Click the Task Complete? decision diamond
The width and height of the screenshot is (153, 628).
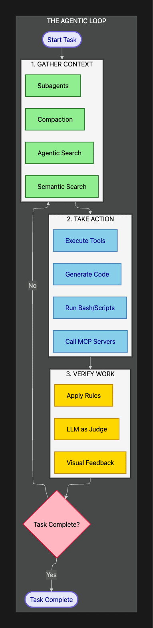pos(57,524)
